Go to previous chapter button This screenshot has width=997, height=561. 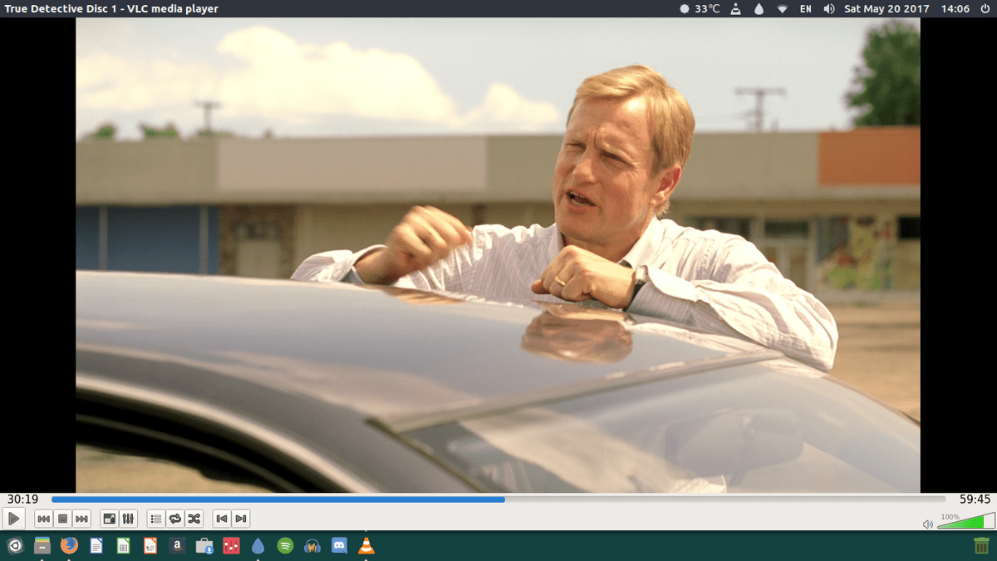221,519
